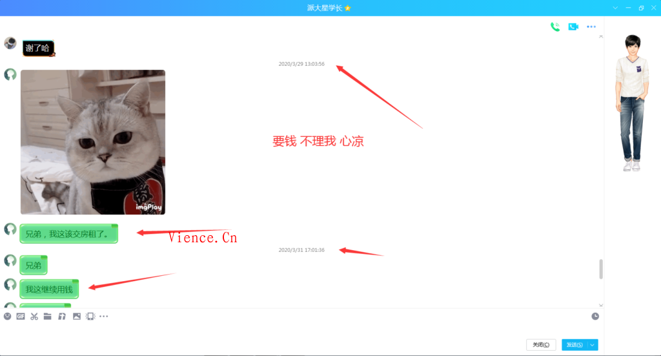Click the message text input area
The width and height of the screenshot is (661, 356).
tap(297, 331)
